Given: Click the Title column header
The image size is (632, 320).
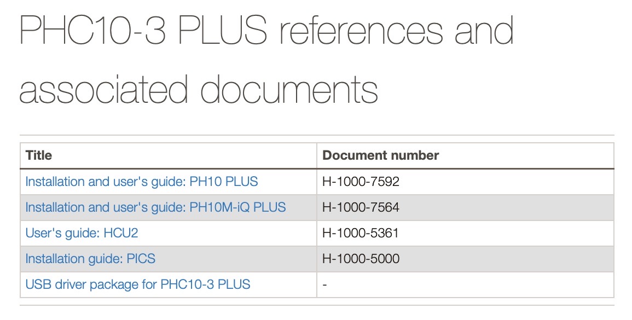Looking at the screenshot, I should [39, 155].
